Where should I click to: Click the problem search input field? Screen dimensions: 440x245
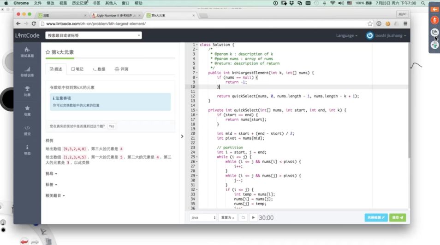tap(94, 35)
